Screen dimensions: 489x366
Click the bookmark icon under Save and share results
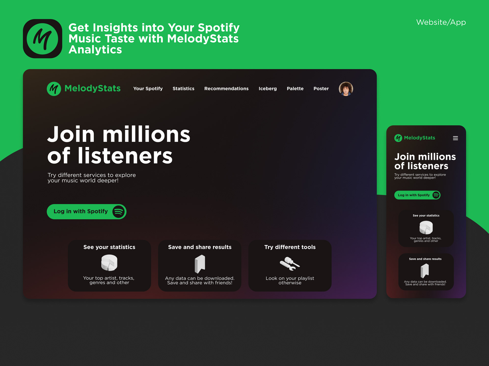[x=200, y=264]
